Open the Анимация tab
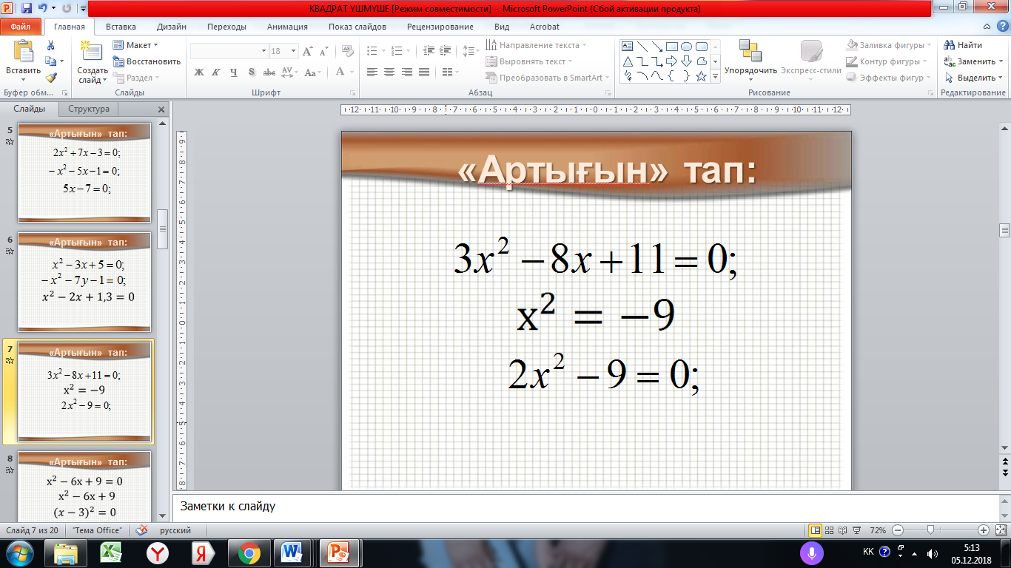The image size is (1011, 568). [x=288, y=27]
